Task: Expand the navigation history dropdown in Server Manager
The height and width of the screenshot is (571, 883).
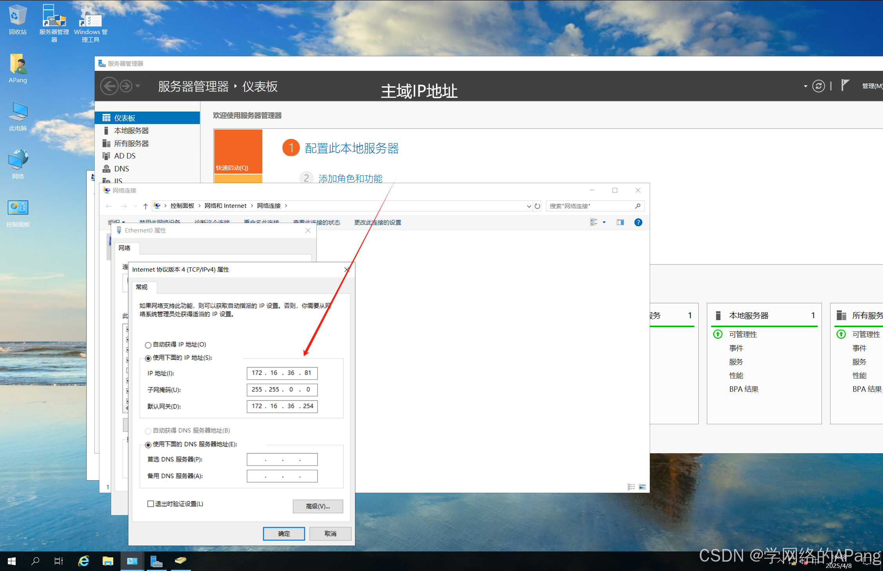Action: coord(138,86)
